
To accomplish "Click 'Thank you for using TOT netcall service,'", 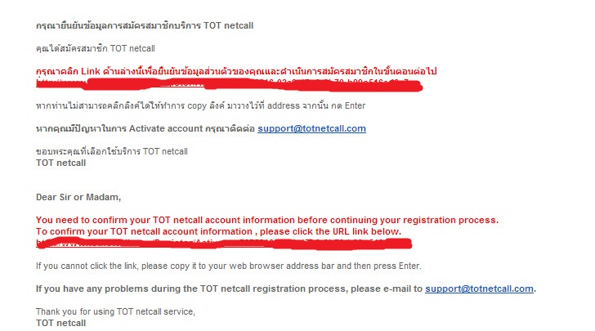I will (115, 311).
